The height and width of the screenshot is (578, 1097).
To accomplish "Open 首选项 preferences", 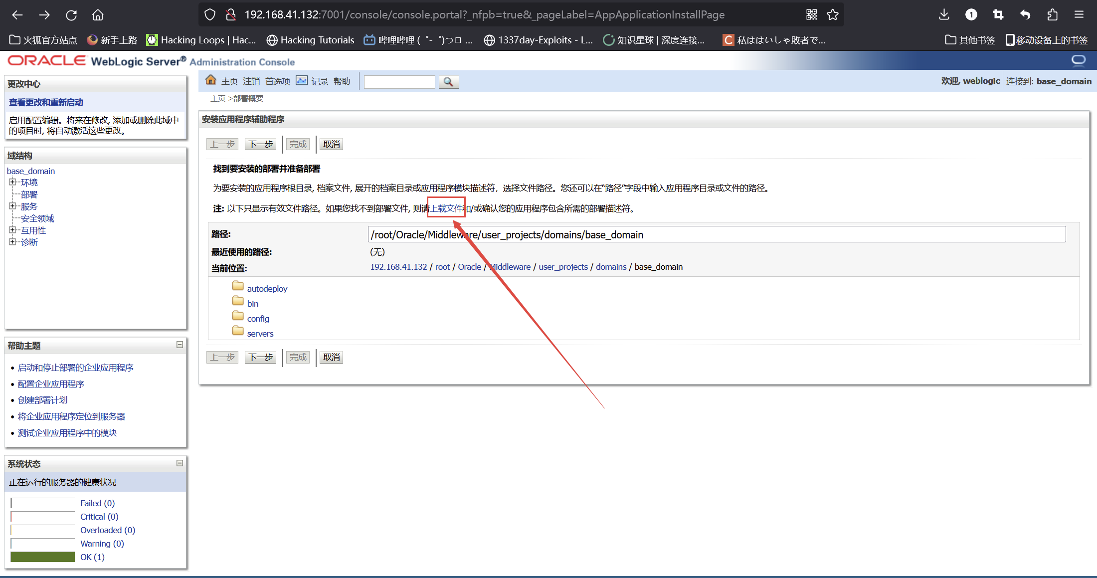I will click(x=278, y=81).
